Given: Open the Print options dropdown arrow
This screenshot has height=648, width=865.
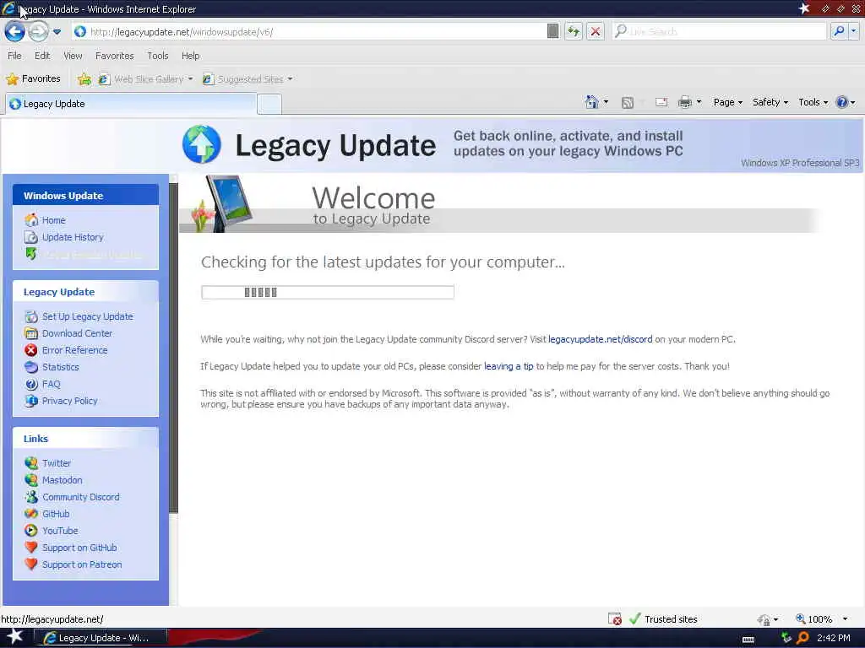Looking at the screenshot, I should (x=699, y=102).
